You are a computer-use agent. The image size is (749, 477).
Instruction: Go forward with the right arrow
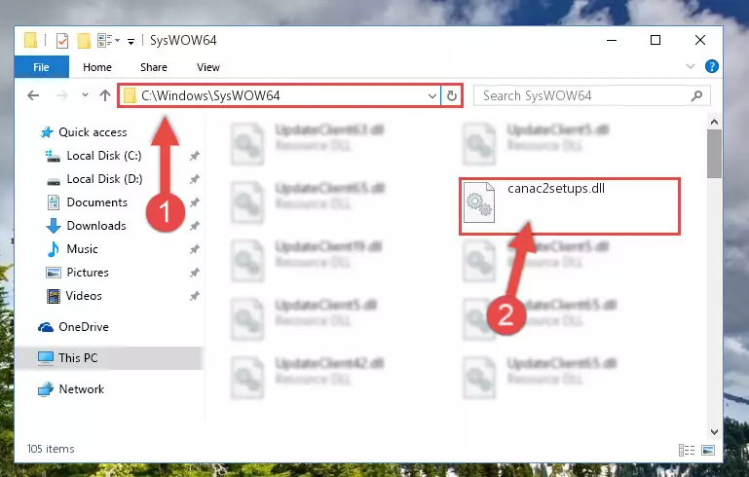62,95
